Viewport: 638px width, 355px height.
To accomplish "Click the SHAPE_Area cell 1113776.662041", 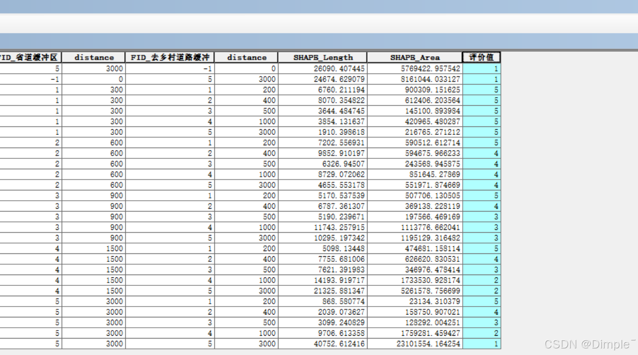I will click(415, 227).
